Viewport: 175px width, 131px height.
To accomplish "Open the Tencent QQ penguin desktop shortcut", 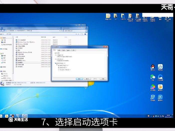I will 153,68.
